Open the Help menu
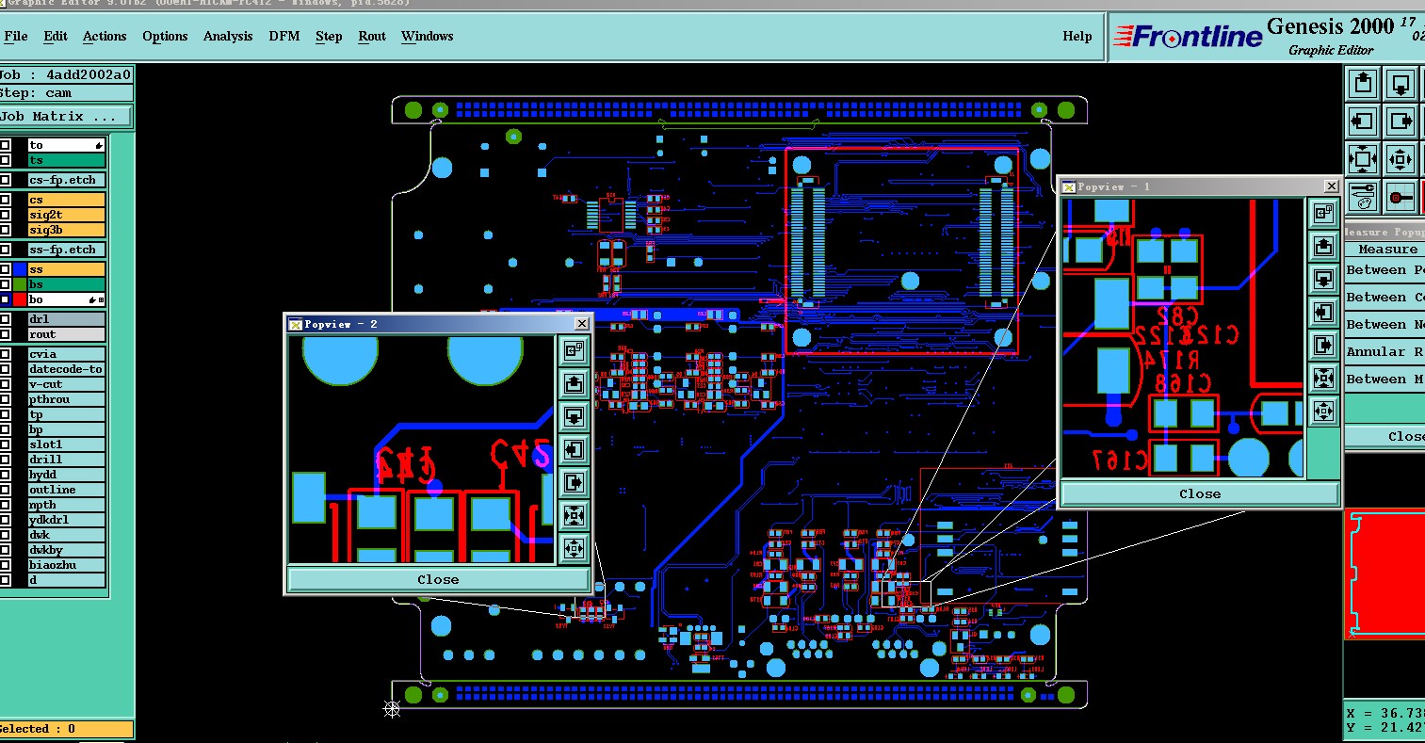This screenshot has height=743, width=1425. 1077,37
